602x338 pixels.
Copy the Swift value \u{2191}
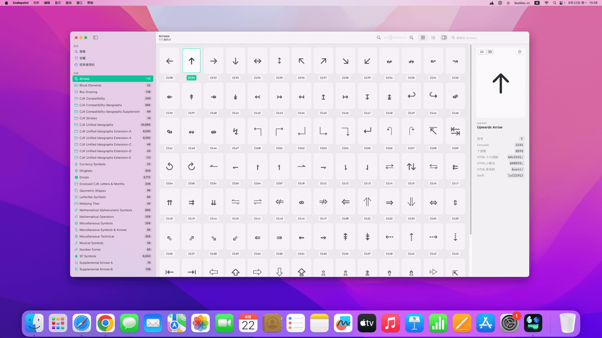(x=515, y=176)
